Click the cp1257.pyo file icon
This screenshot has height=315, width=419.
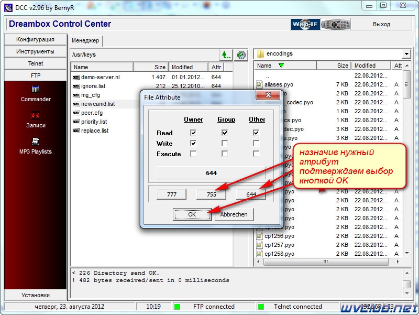(259, 245)
